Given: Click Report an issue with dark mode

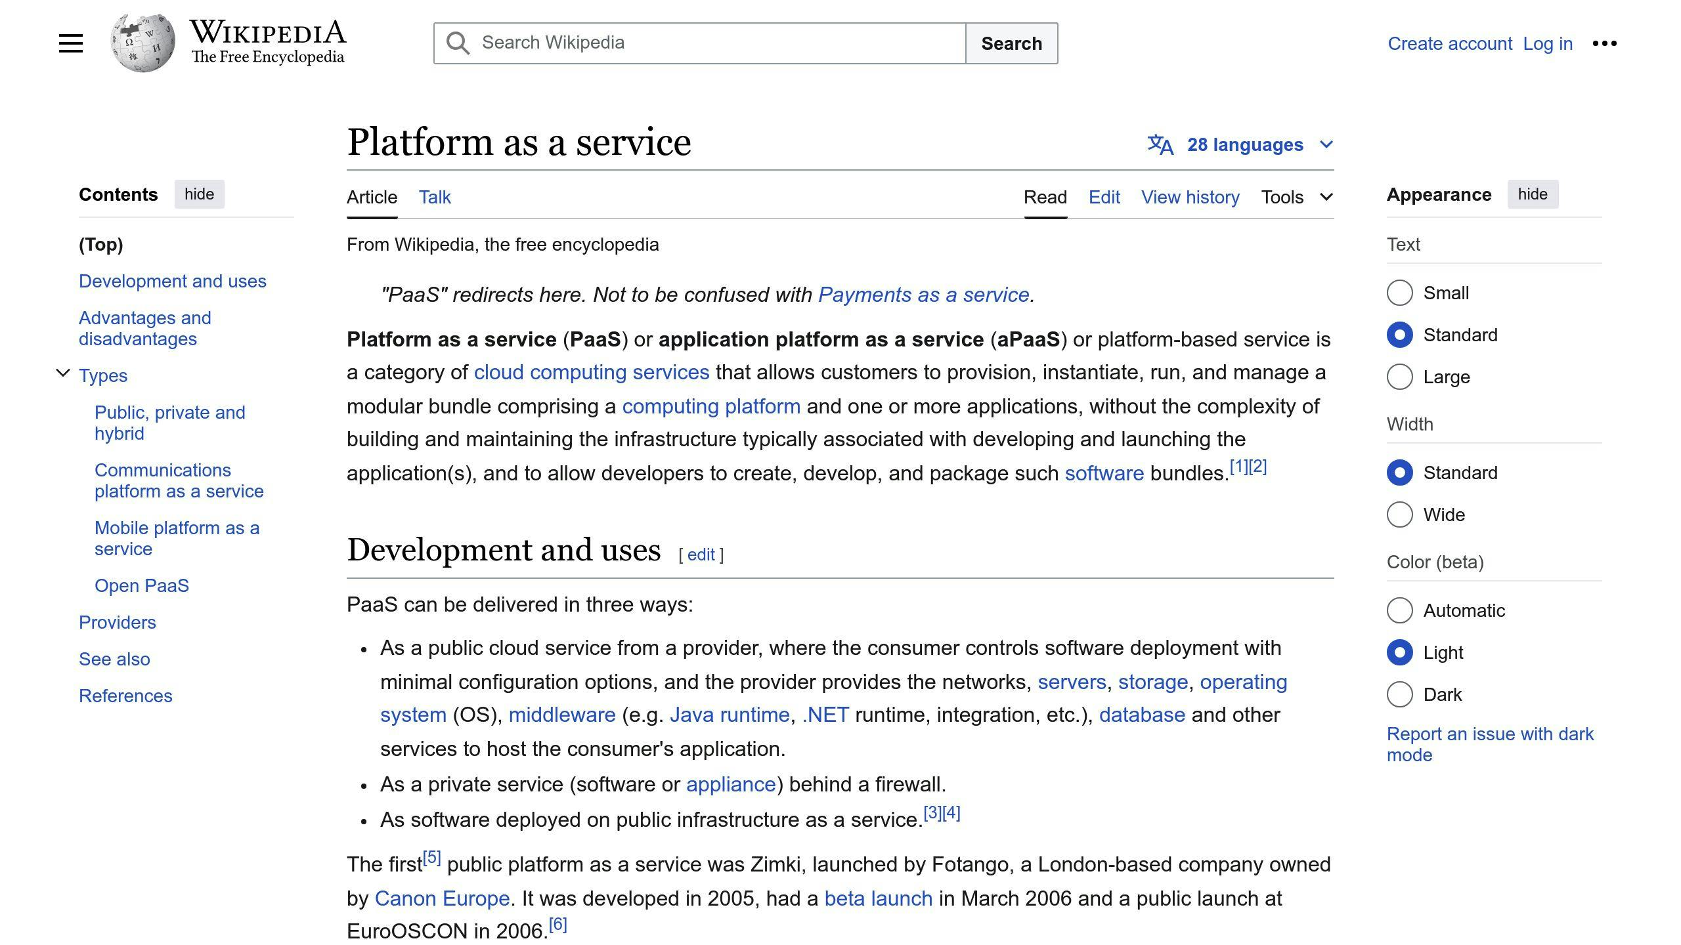Looking at the screenshot, I should [x=1490, y=744].
